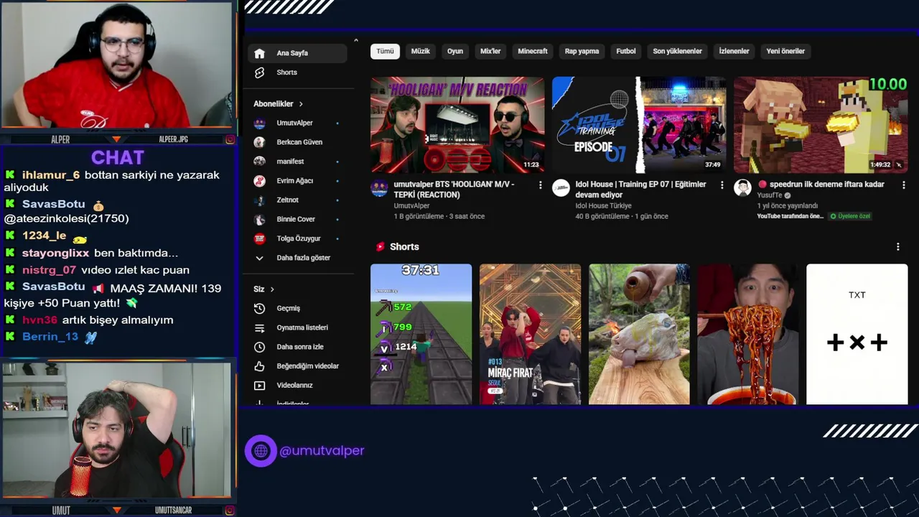The image size is (919, 517).
Task: Click the @umutvalper handle text
Action: coord(322,451)
